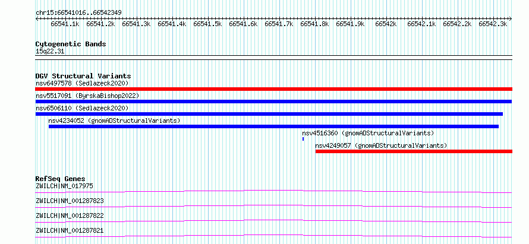
Task: Open nsv4249057 (gnomADStructuralVariants) label
Action: coord(381,145)
